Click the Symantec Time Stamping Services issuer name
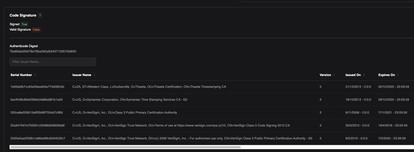Viewport: 414px width, 152px height. [130, 100]
